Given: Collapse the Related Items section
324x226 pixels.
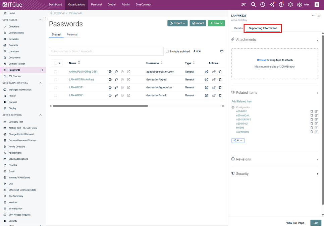Looking at the screenshot, I should pyautogui.click(x=317, y=93).
